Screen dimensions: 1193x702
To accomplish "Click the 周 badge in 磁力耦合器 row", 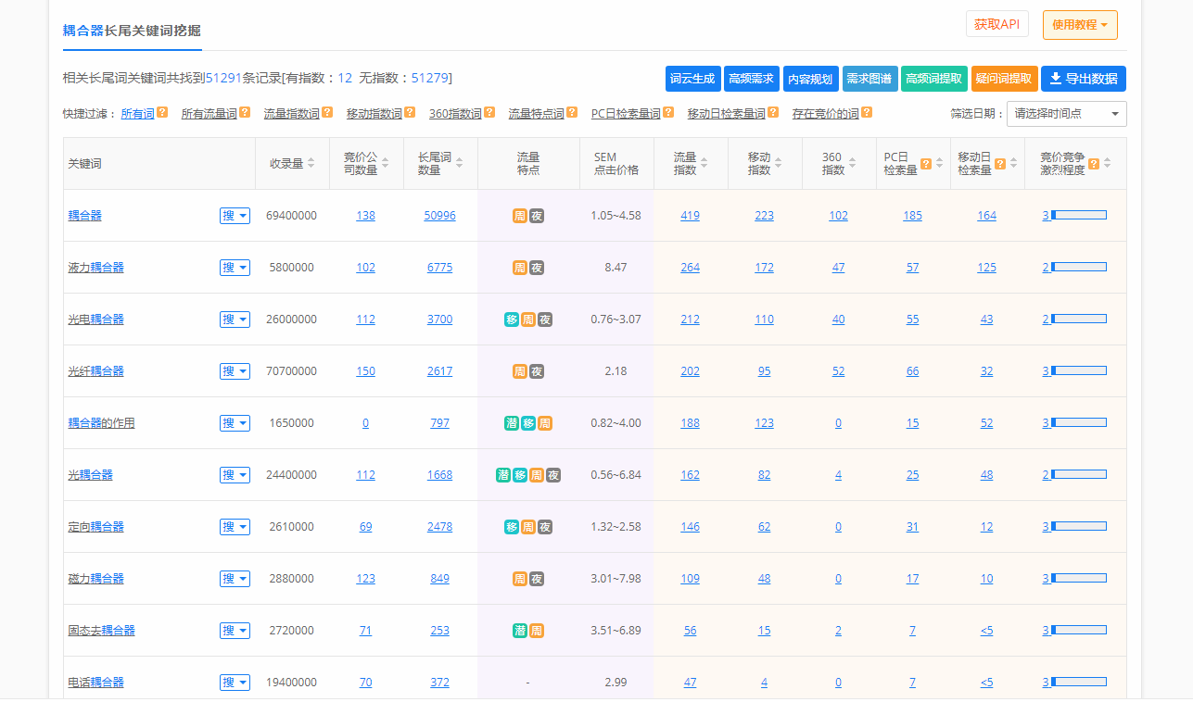I will click(520, 579).
